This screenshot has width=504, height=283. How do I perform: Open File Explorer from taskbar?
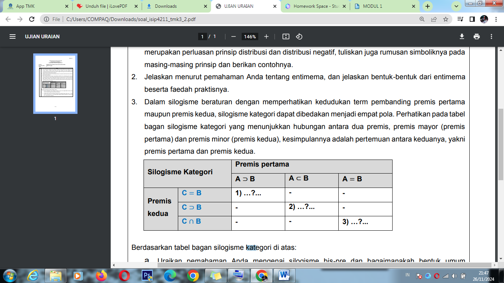point(56,275)
